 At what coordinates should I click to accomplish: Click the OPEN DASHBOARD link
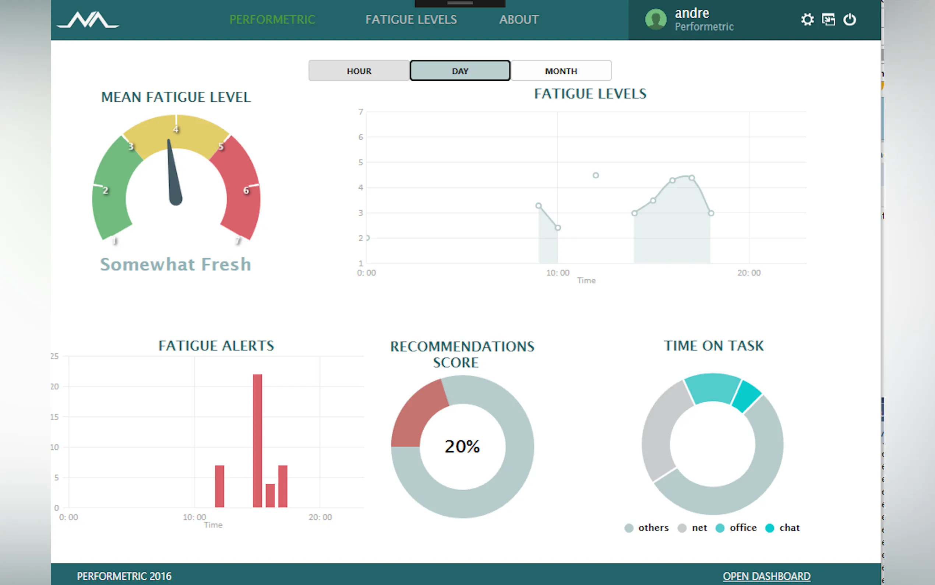point(766,576)
